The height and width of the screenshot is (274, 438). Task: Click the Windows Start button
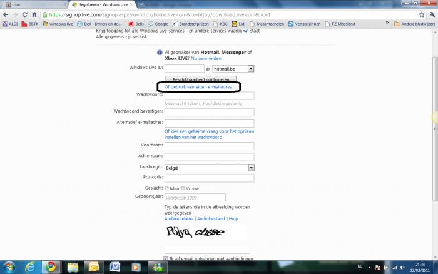tap(9, 267)
